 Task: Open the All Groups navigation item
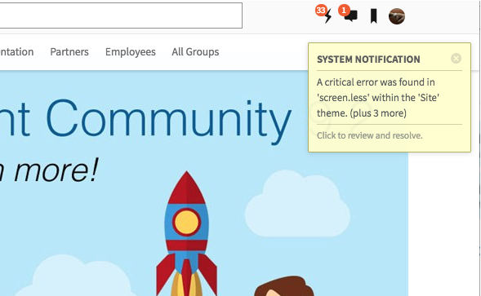pos(195,52)
